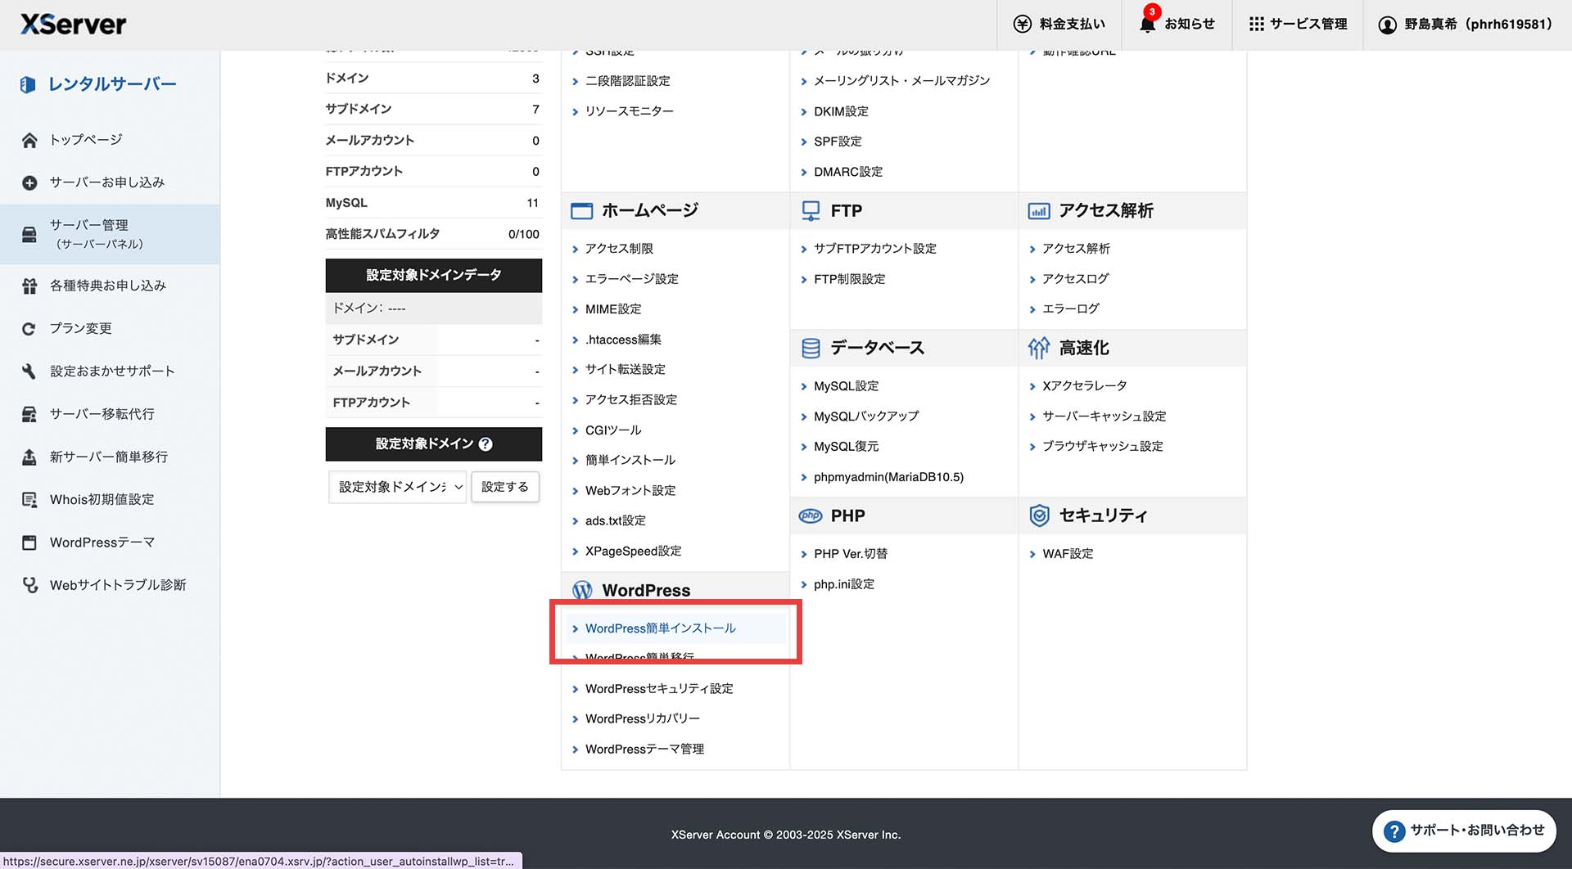
Task: Open WordPressセキュリティ設定 link
Action: [659, 689]
